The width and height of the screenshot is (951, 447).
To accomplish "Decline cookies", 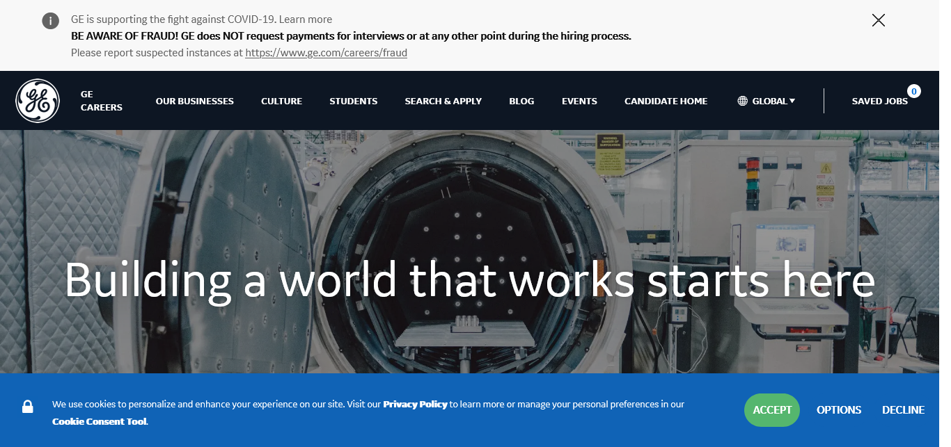I will tap(903, 410).
